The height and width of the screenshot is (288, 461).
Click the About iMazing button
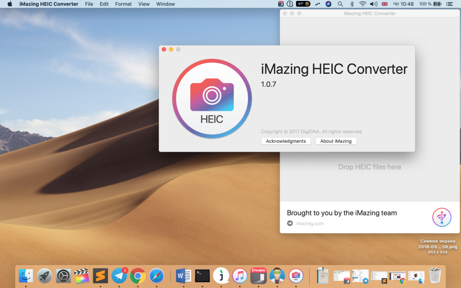[x=336, y=141]
